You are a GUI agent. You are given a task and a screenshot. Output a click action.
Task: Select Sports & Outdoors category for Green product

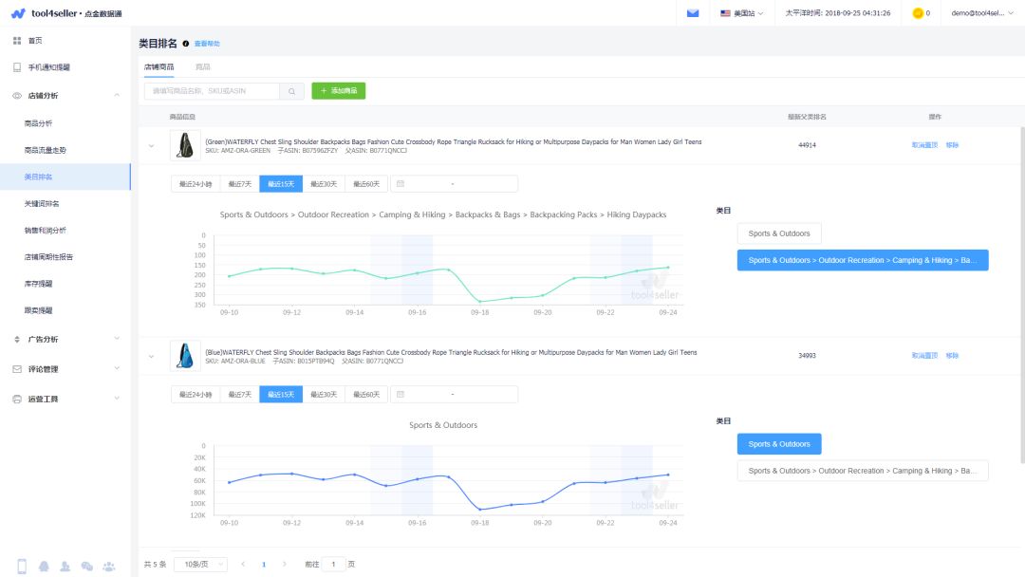coord(778,233)
